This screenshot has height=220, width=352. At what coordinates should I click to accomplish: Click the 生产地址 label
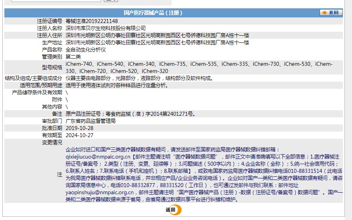[52, 43]
